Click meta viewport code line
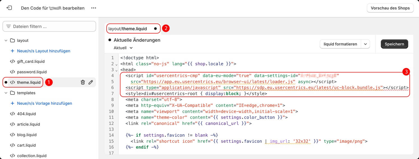The image size is (419, 159). (212, 111)
